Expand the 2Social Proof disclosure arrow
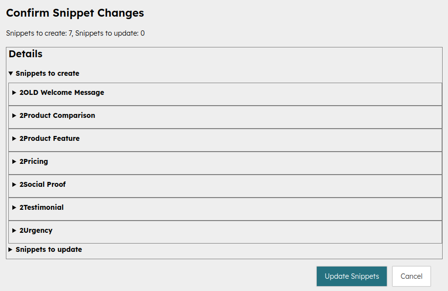 pyautogui.click(x=14, y=184)
